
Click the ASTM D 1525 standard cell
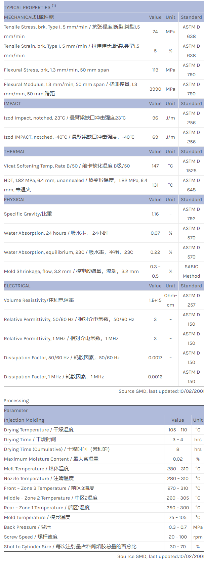[191, 166]
